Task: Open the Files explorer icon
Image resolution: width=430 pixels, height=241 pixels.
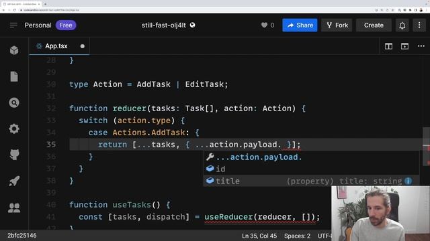Action: click(14, 76)
